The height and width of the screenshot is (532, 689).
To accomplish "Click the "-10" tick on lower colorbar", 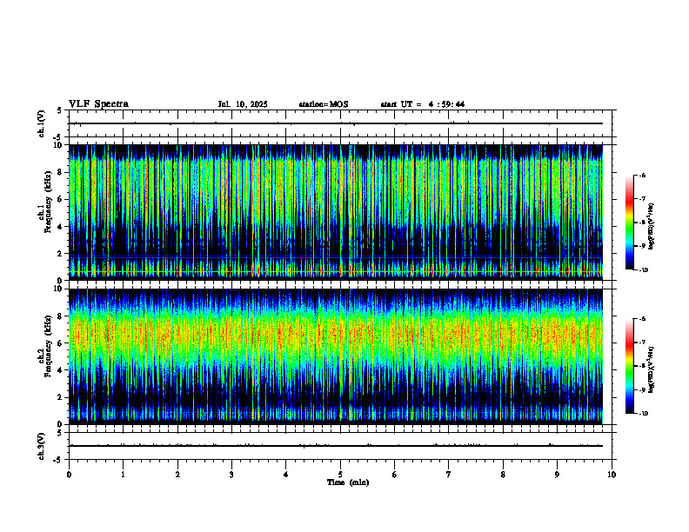I will [643, 414].
